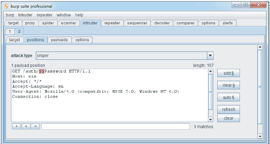Click the 'Accept: */*' header line
The image size is (270, 144).
pos(27,81)
